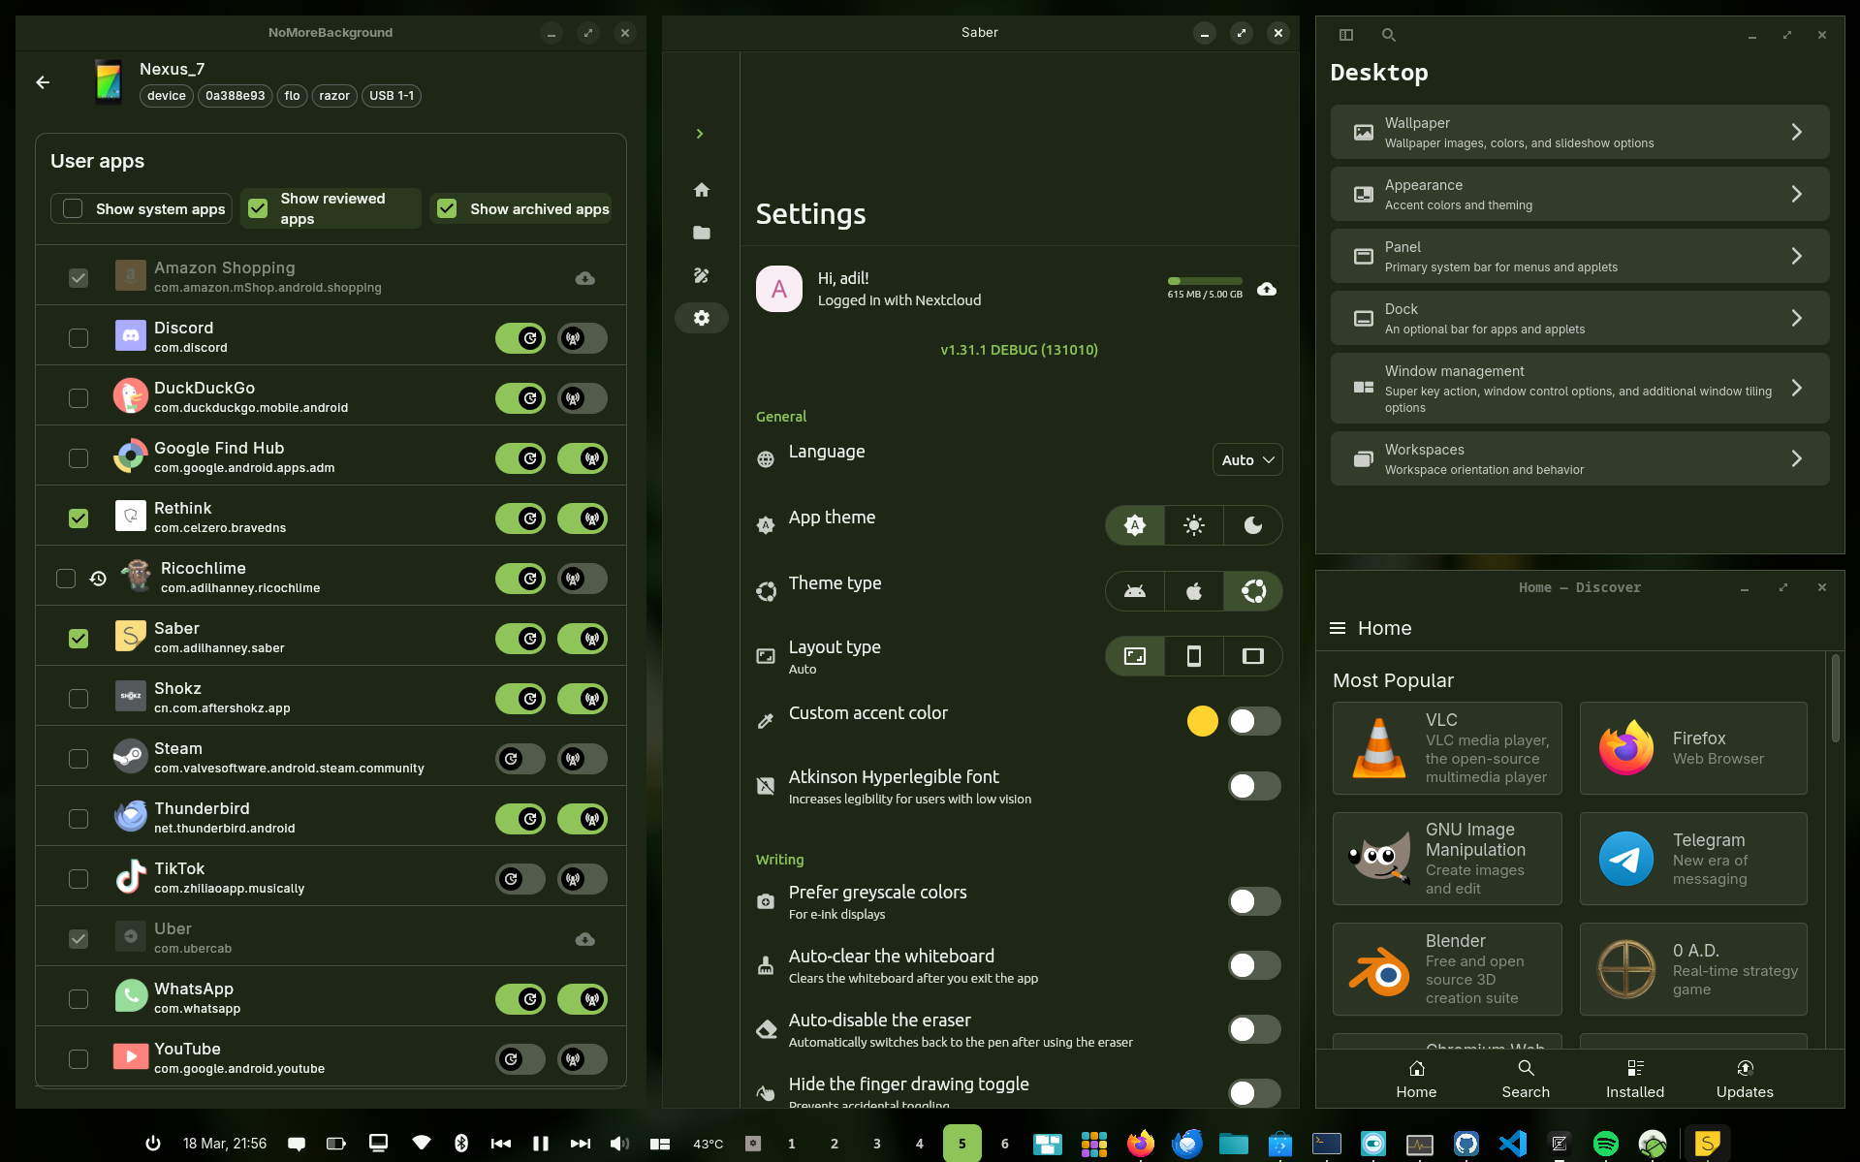Click Nextcloud storage usage bar
Viewport: 1860px width, 1162px height.
coord(1205,281)
